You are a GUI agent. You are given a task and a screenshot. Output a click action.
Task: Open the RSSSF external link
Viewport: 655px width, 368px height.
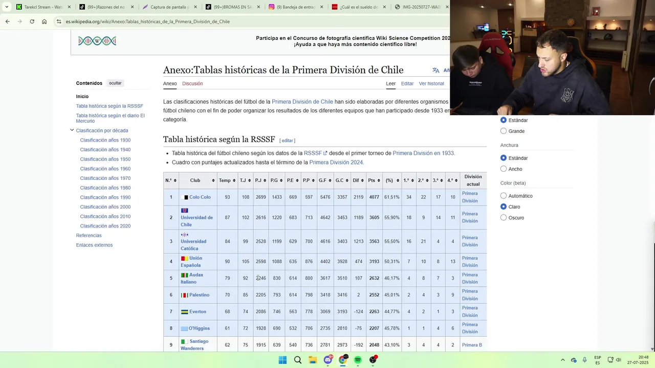pyautogui.click(x=315, y=153)
